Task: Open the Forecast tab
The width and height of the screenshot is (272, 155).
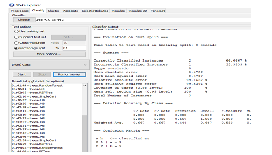Action: click(x=157, y=11)
